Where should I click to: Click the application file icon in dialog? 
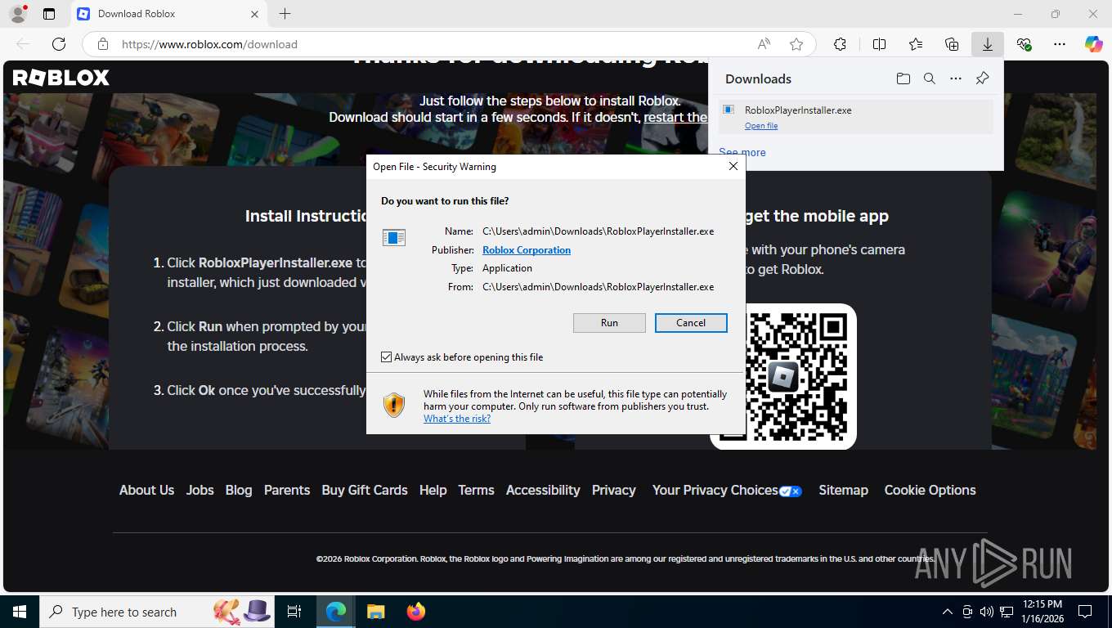coord(394,238)
